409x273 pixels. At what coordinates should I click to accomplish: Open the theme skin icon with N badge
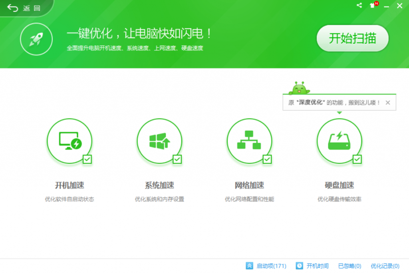[373, 6]
